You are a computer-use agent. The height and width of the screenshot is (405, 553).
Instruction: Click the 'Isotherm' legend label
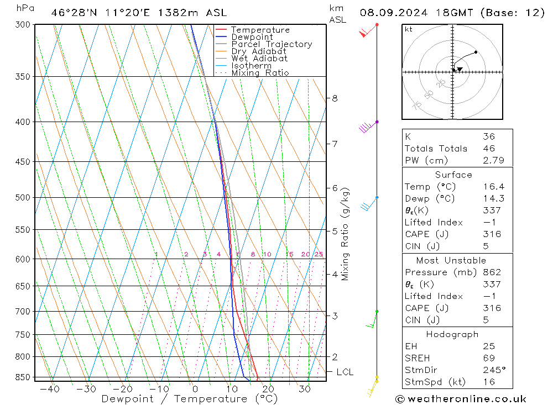click(252, 66)
